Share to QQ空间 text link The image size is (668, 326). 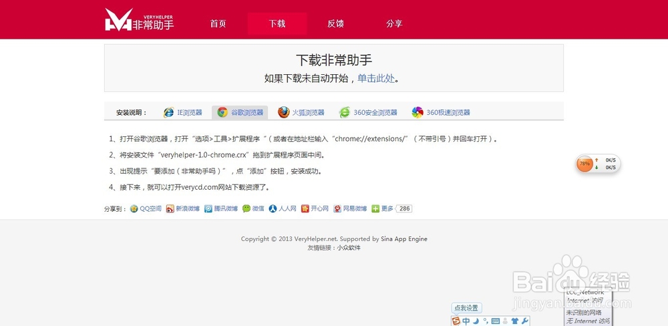click(x=151, y=209)
